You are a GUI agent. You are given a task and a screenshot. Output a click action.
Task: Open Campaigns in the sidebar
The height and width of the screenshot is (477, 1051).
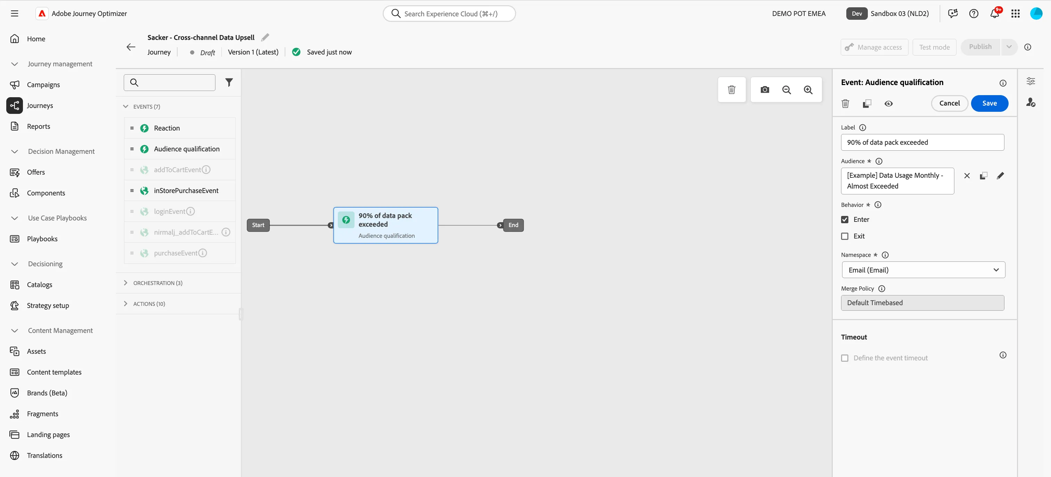[x=43, y=85]
